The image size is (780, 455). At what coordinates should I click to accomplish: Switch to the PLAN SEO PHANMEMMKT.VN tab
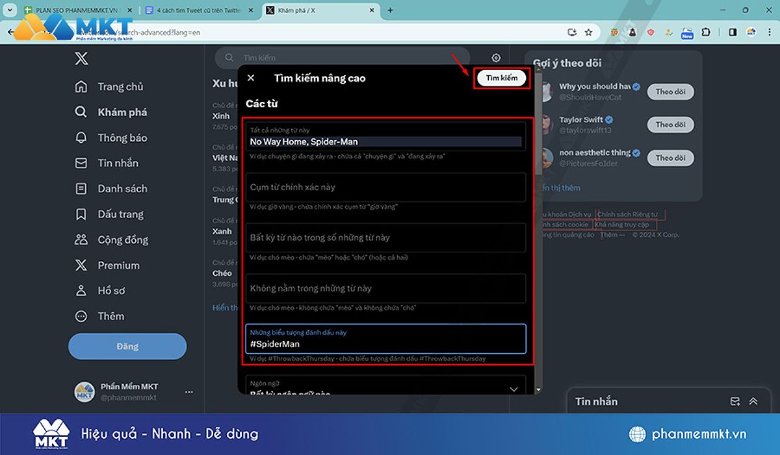click(77, 10)
